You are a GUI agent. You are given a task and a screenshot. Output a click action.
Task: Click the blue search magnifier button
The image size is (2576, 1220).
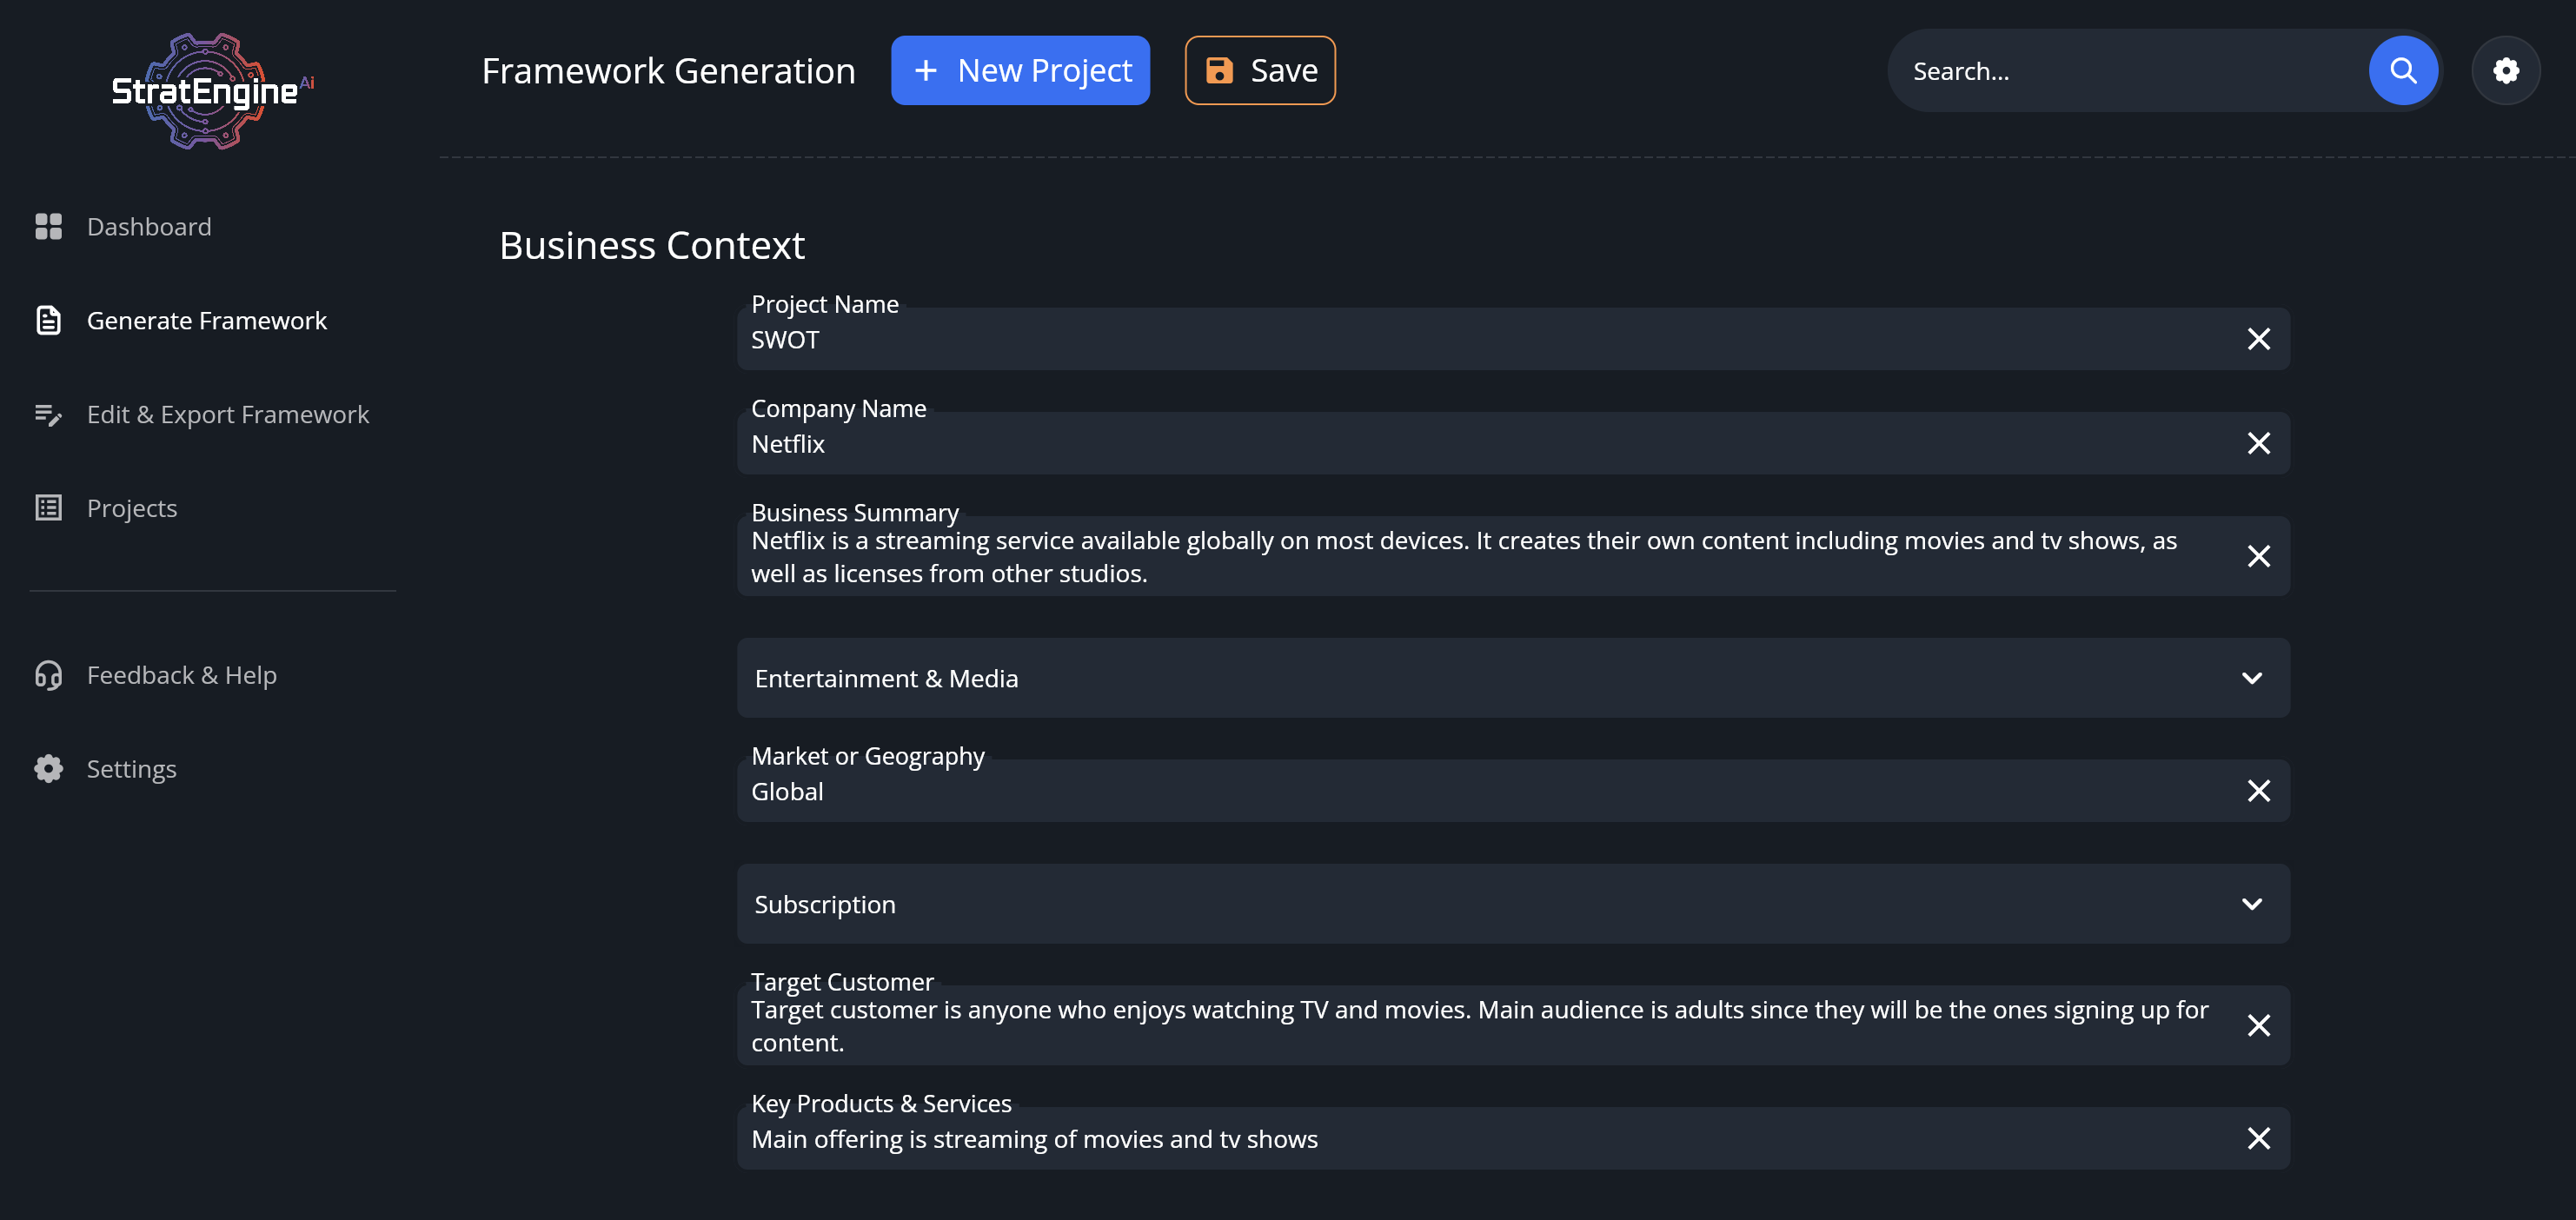(x=2403, y=70)
